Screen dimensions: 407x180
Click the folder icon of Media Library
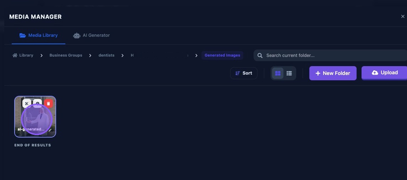click(x=23, y=35)
